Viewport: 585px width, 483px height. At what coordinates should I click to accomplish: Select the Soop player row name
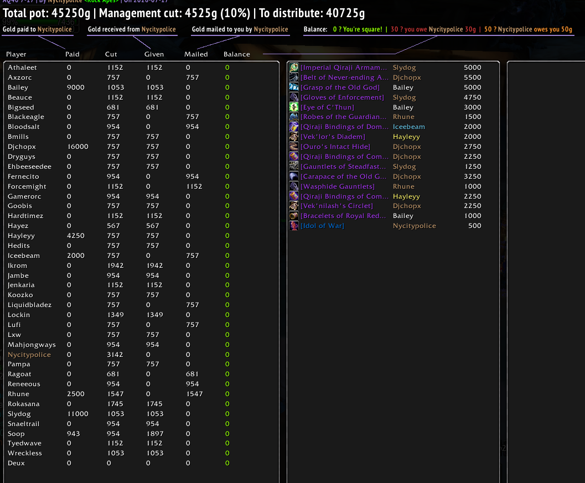16,434
